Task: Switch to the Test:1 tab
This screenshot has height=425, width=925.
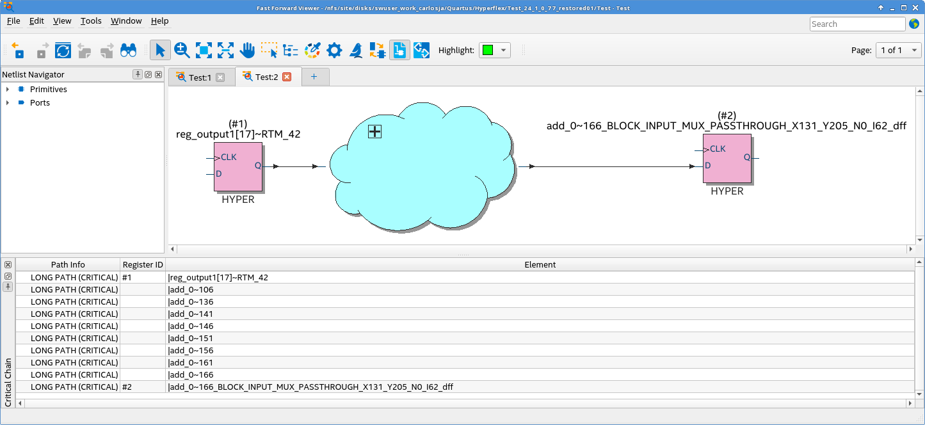Action: pyautogui.click(x=199, y=77)
